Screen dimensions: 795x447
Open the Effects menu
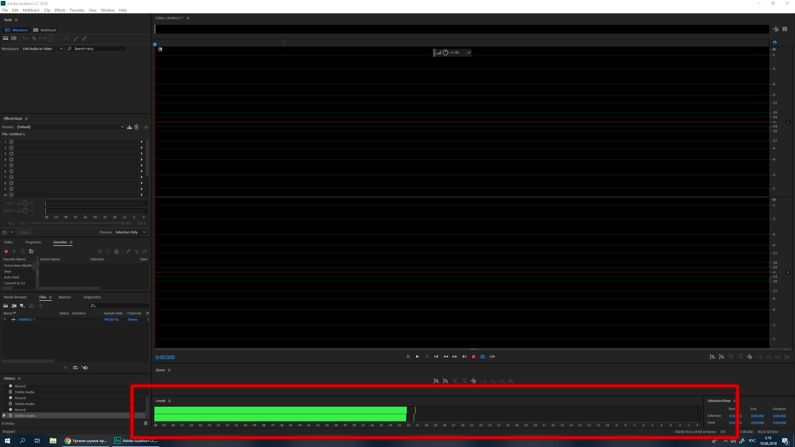pyautogui.click(x=60, y=10)
